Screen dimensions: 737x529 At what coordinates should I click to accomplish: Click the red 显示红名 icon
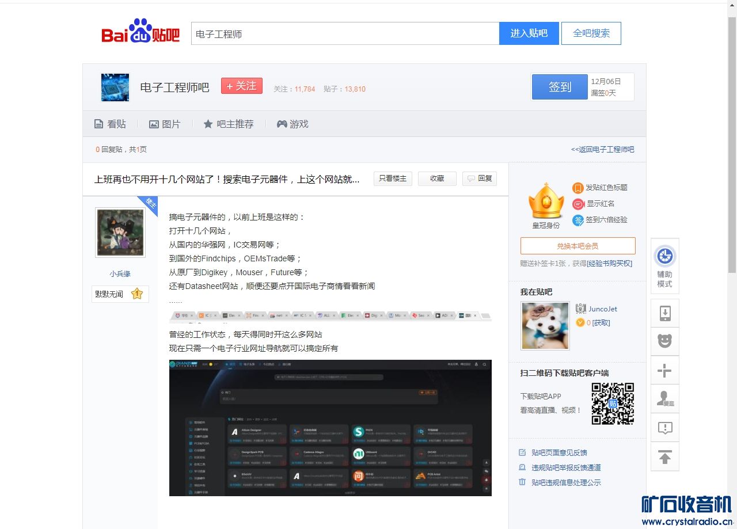[x=578, y=204]
